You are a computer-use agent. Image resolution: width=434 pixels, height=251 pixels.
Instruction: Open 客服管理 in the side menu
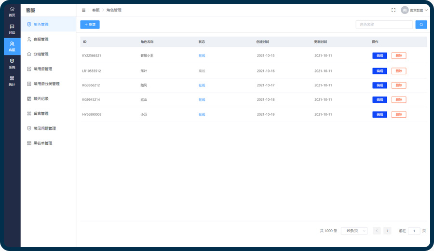(x=41, y=39)
